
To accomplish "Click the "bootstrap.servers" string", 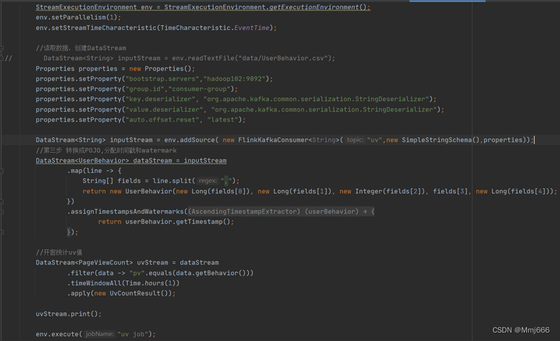I will coord(162,78).
